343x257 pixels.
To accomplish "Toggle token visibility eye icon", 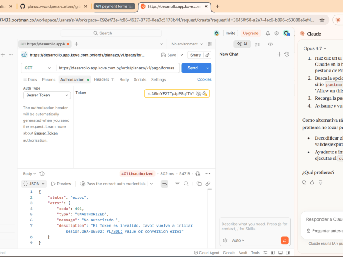I will click(x=199, y=93).
